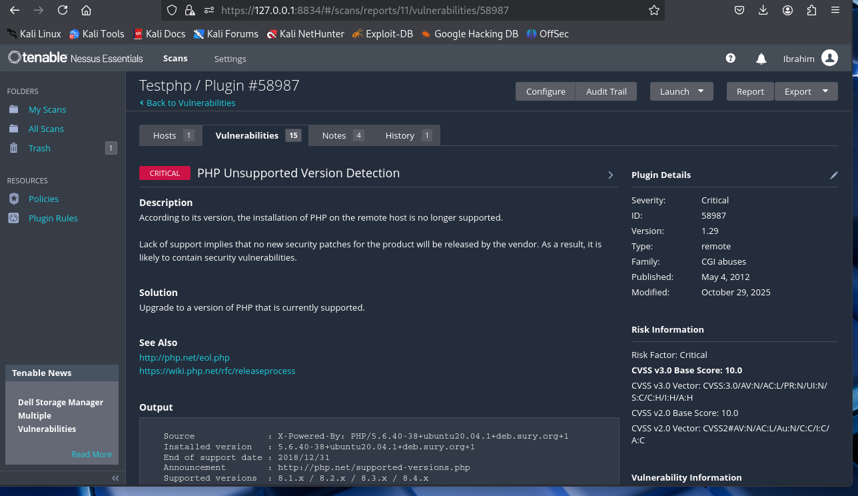Open the My Scans folder
The width and height of the screenshot is (858, 496).
(47, 109)
